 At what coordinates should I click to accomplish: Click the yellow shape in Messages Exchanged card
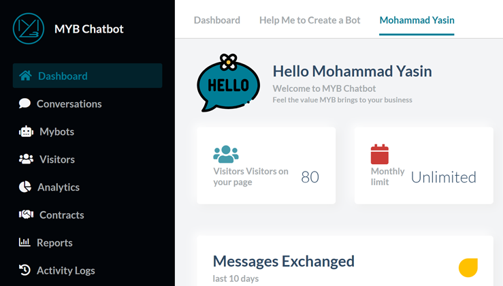[468, 267]
